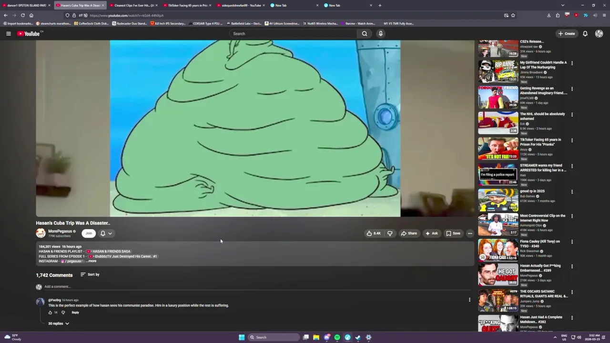
Task: Click the Add a comment field
Action: click(257, 287)
